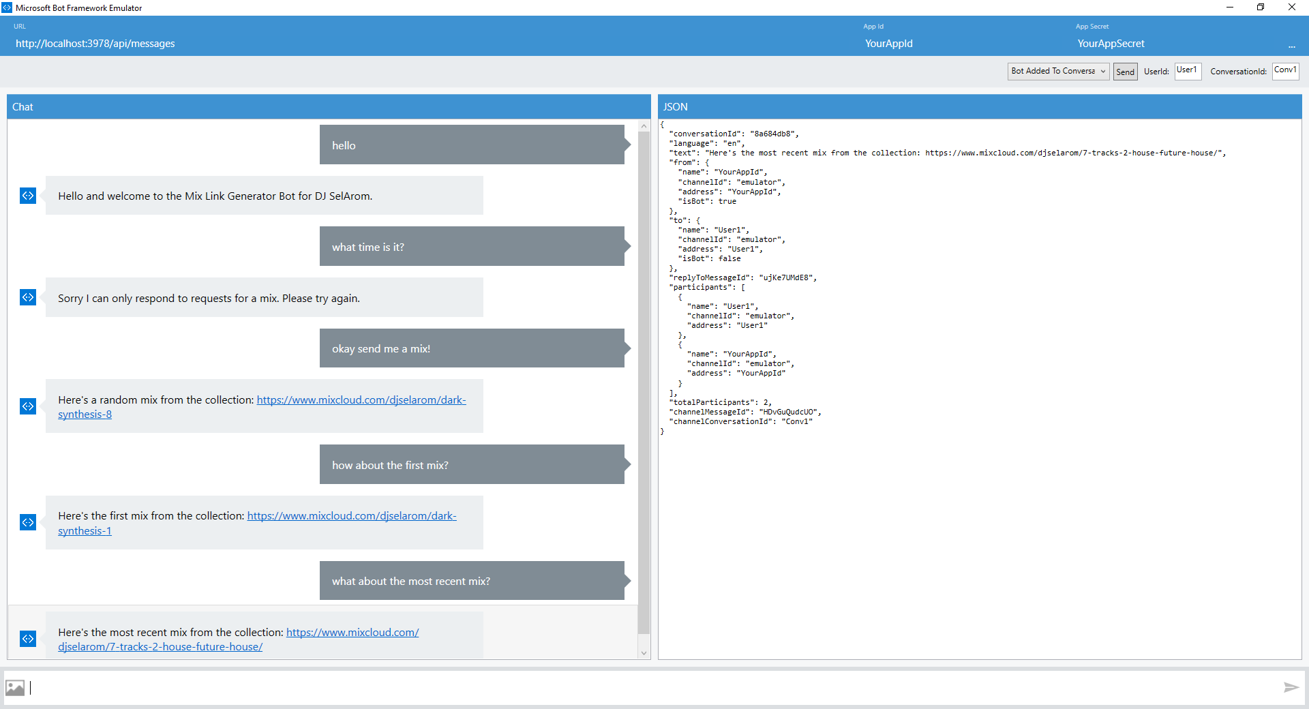Click bot icon next to 'Sorry I can only respond' reply
The height and width of the screenshot is (709, 1309).
point(28,297)
